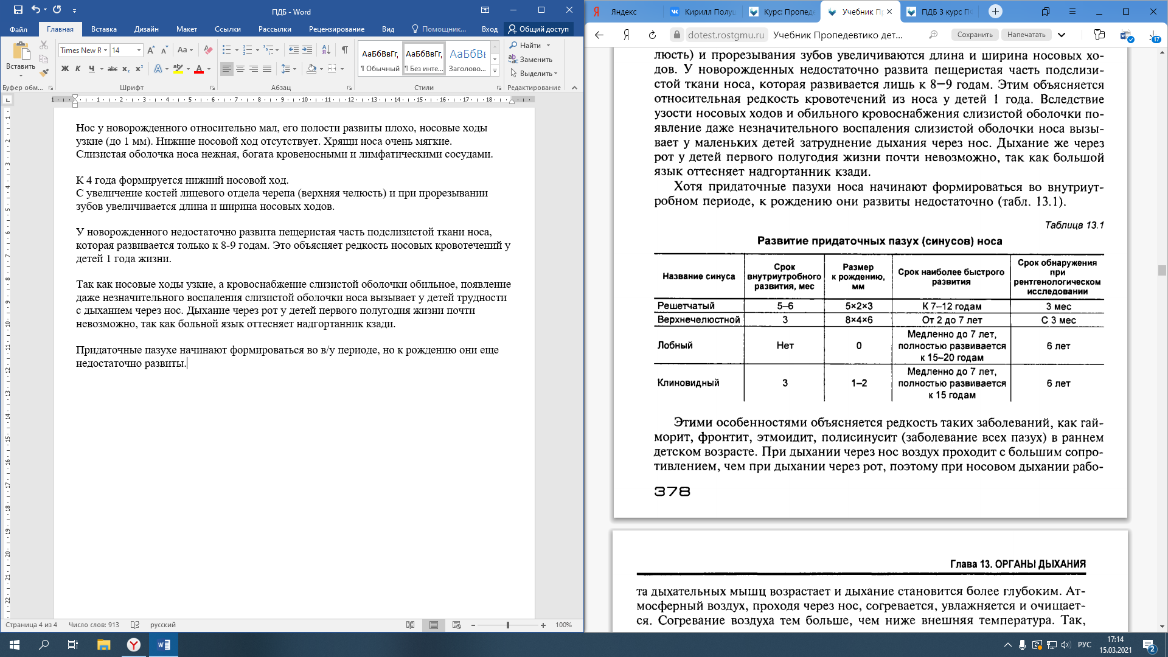Image resolution: width=1168 pixels, height=657 pixels.
Task: Open browser downloads icon with 17 badge
Action: pos(1154,36)
